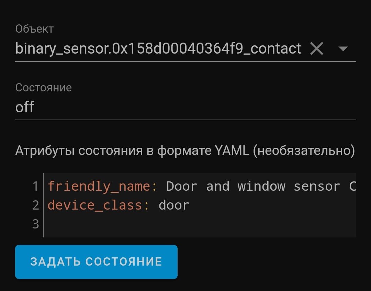Click the word "and" in friendly name
The height and width of the screenshot is (291, 371).
(x=217, y=186)
